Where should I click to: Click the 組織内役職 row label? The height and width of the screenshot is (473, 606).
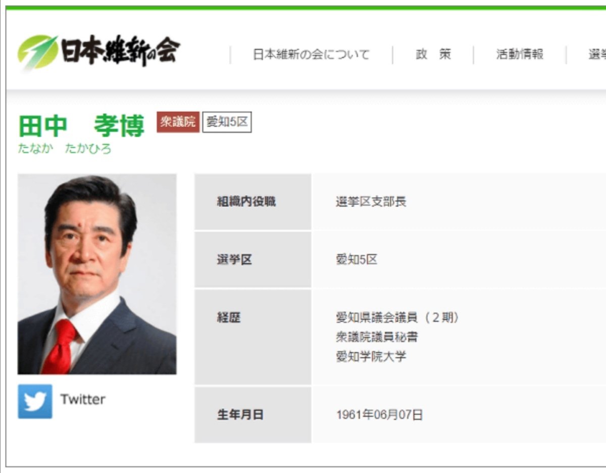(x=246, y=202)
